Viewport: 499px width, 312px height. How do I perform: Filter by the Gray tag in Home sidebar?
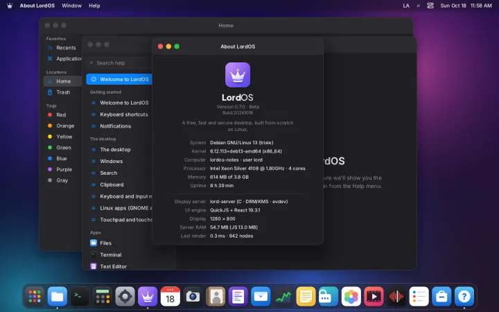tap(62, 180)
